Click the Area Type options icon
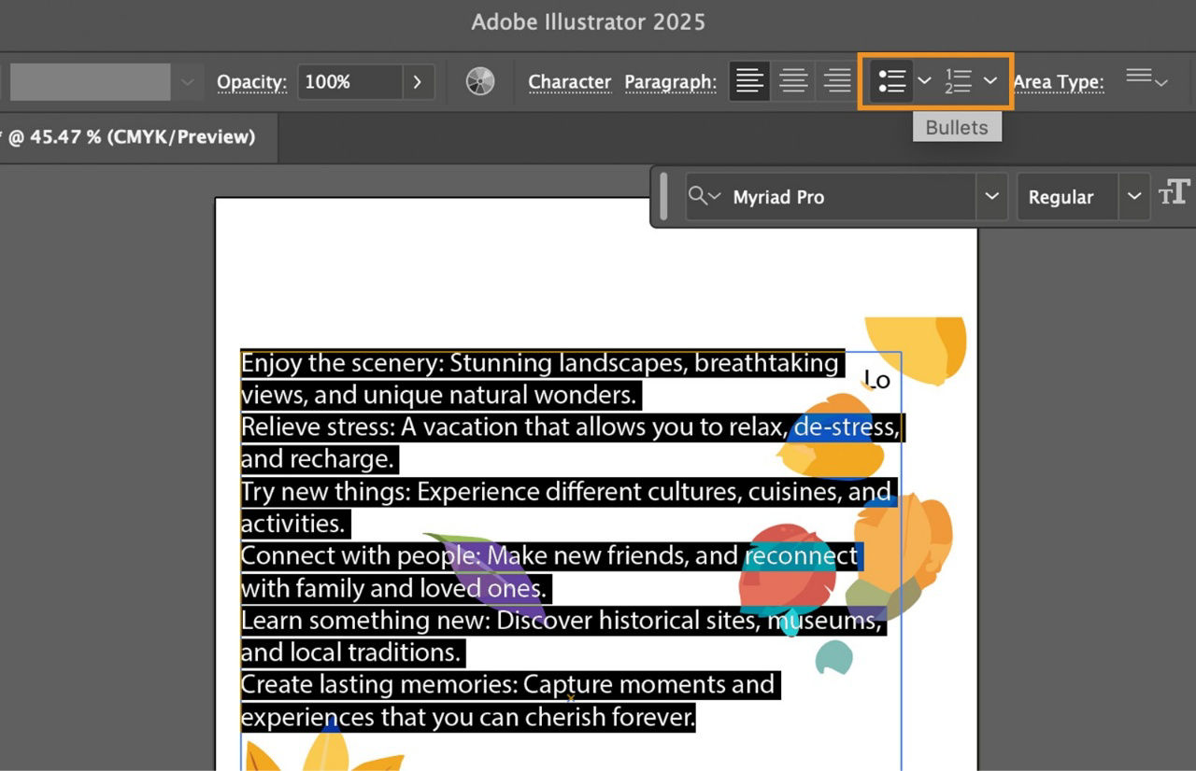Viewport: 1196px width, 771px height. coord(1146,80)
